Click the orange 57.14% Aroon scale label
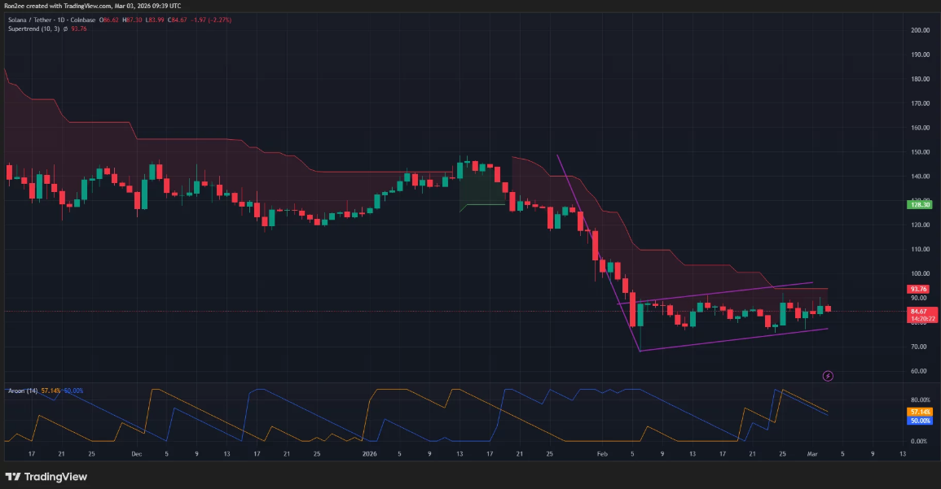Screen dimensions: 941x489 pyautogui.click(x=918, y=413)
